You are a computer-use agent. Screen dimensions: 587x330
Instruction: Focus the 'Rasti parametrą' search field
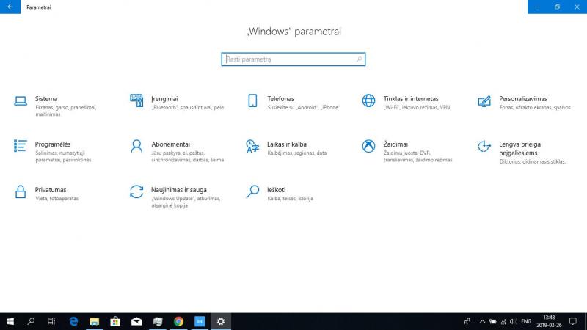[293, 59]
